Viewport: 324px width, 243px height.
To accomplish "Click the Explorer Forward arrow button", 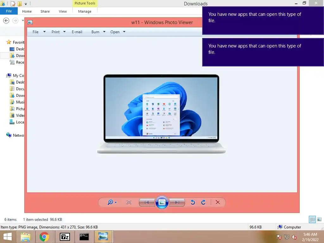I will [15, 21].
